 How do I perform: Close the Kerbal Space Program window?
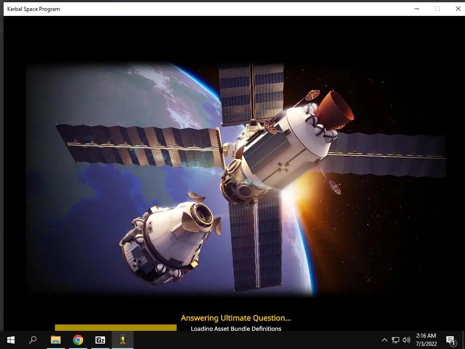(458, 9)
